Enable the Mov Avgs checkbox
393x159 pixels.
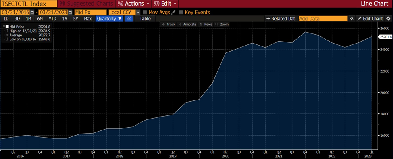(x=145, y=12)
